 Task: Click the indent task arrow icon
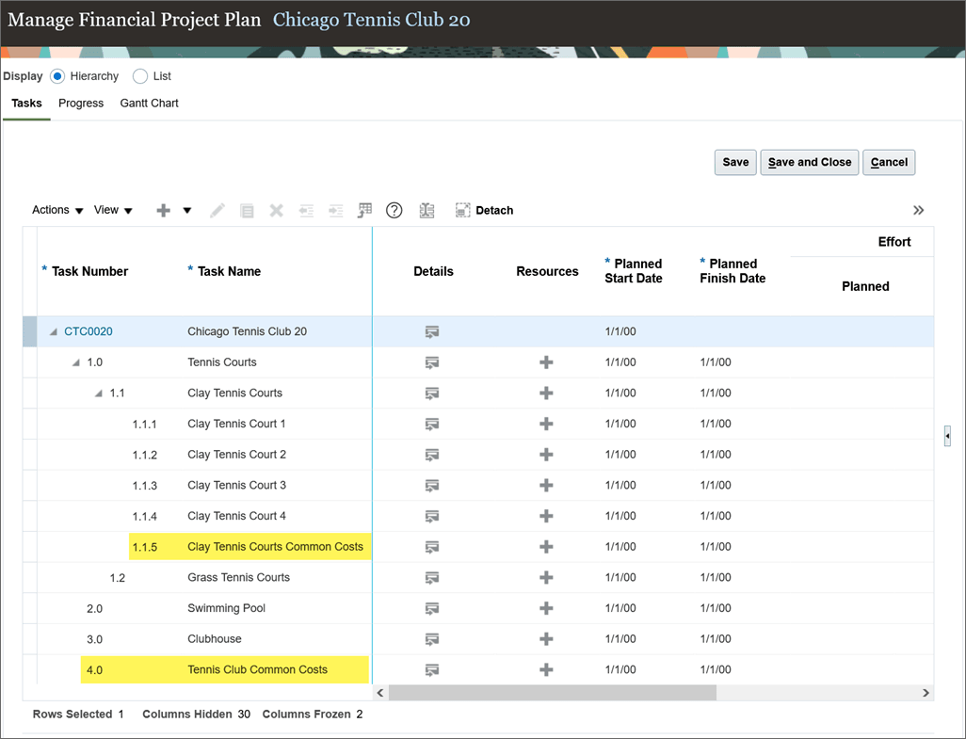coord(335,210)
